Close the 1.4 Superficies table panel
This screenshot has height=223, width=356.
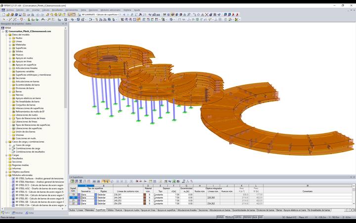pyautogui.click(x=354, y=177)
